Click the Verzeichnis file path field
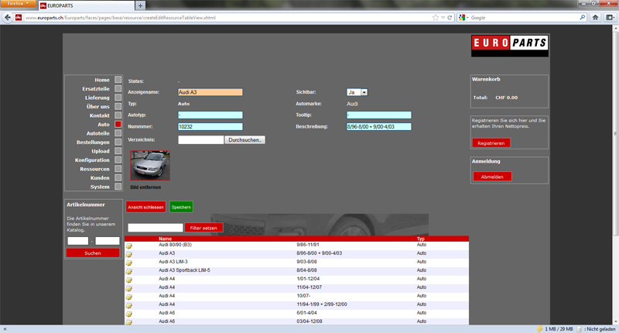Screen dimensions: 619x333 tap(200, 140)
